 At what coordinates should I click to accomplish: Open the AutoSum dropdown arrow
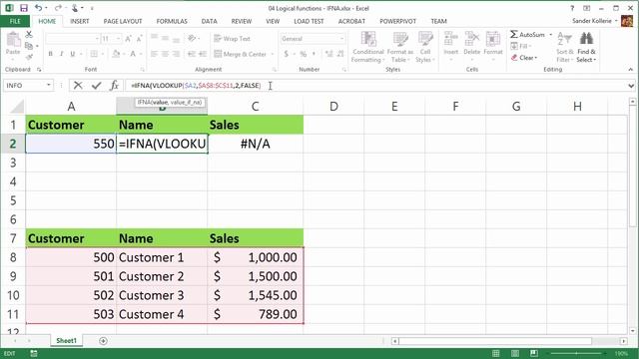click(551, 35)
